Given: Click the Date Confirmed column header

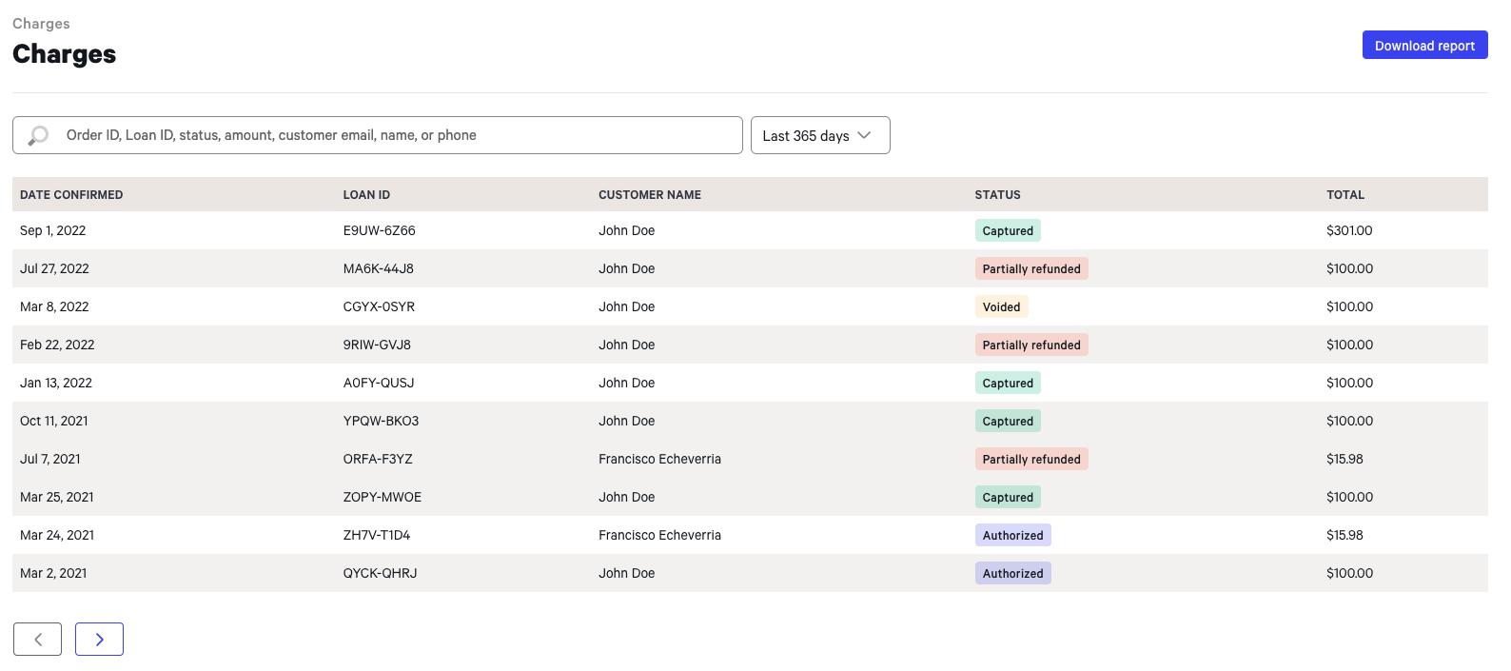Looking at the screenshot, I should pos(71,195).
